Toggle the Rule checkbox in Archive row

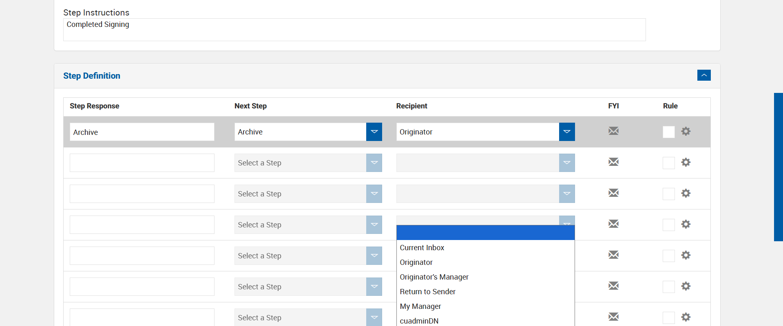pos(668,132)
